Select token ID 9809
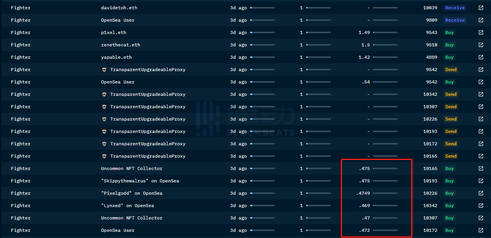Image resolution: width=491 pixels, height=238 pixels. (432, 20)
